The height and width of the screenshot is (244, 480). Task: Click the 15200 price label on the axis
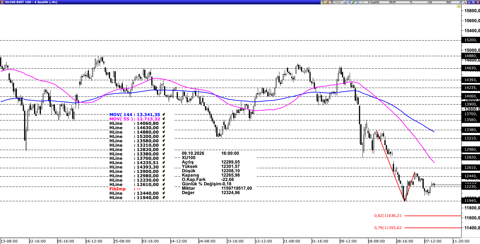(x=471, y=40)
